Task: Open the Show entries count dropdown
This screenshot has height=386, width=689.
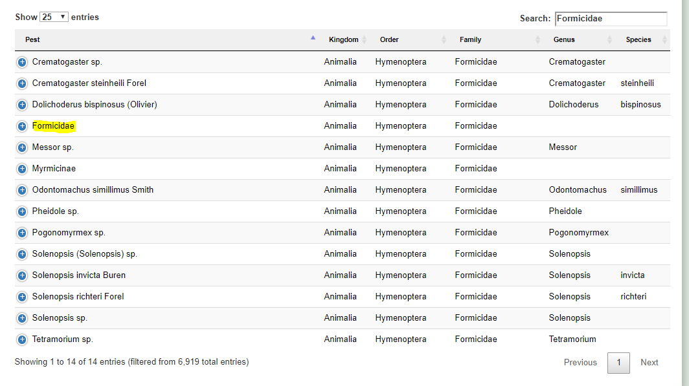Action: tap(54, 17)
